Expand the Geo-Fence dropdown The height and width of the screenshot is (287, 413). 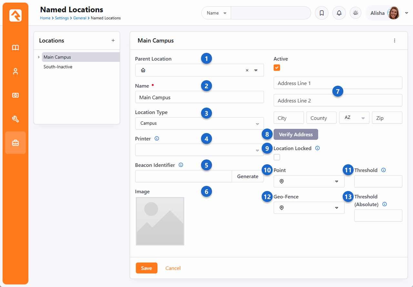click(309, 208)
